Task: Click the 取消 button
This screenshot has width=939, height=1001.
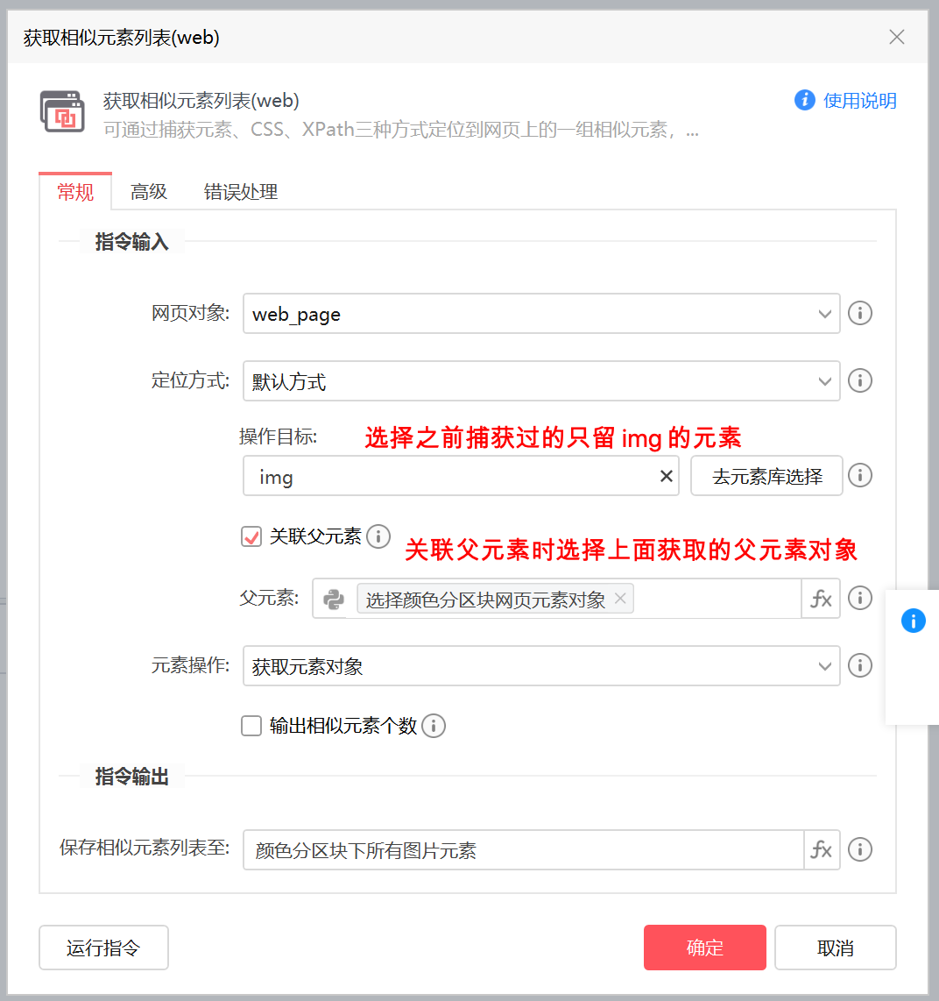Action: 835,948
